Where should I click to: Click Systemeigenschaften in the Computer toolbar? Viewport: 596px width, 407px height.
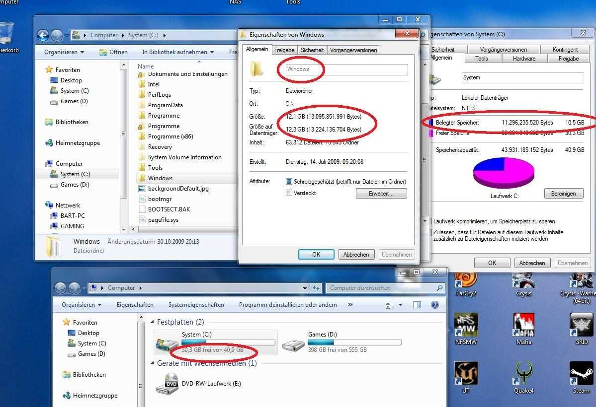pos(196,304)
